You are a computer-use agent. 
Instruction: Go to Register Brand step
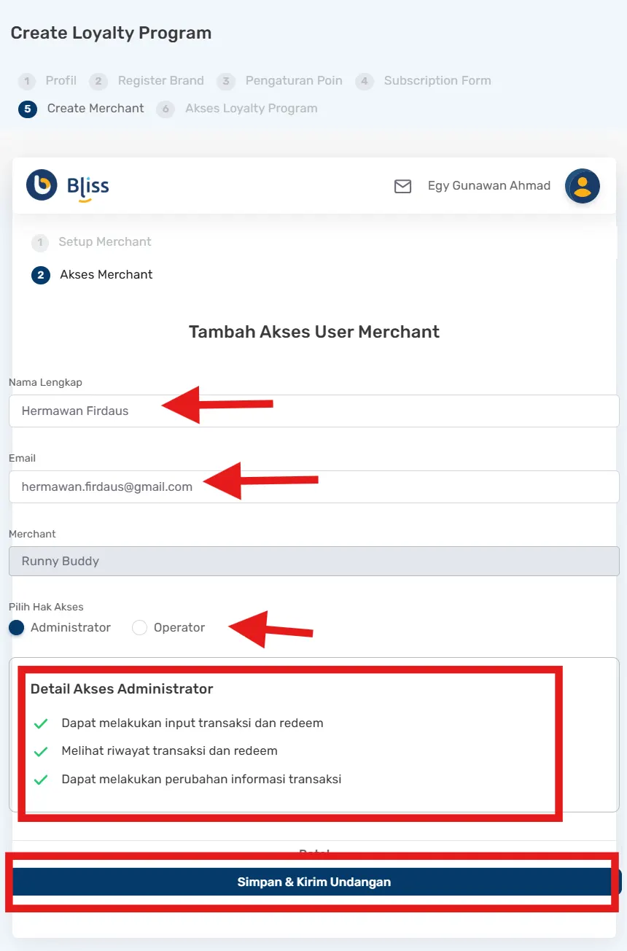coord(160,81)
